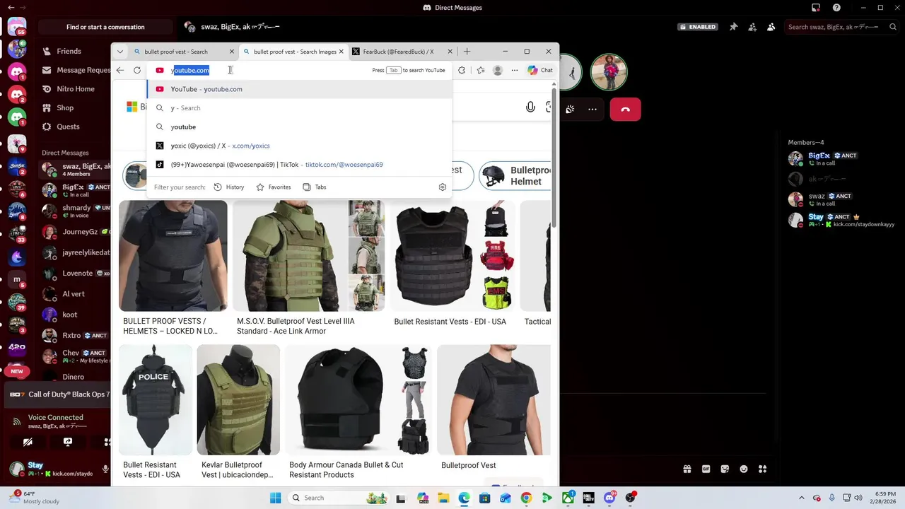This screenshot has height=509, width=905.
Task: Open DM with Rxtro
Action: (74, 335)
